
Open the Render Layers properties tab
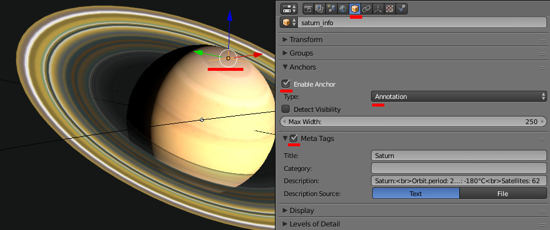319,9
